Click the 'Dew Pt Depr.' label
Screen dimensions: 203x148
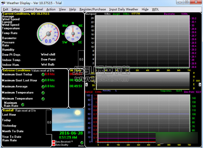click(x=12, y=55)
